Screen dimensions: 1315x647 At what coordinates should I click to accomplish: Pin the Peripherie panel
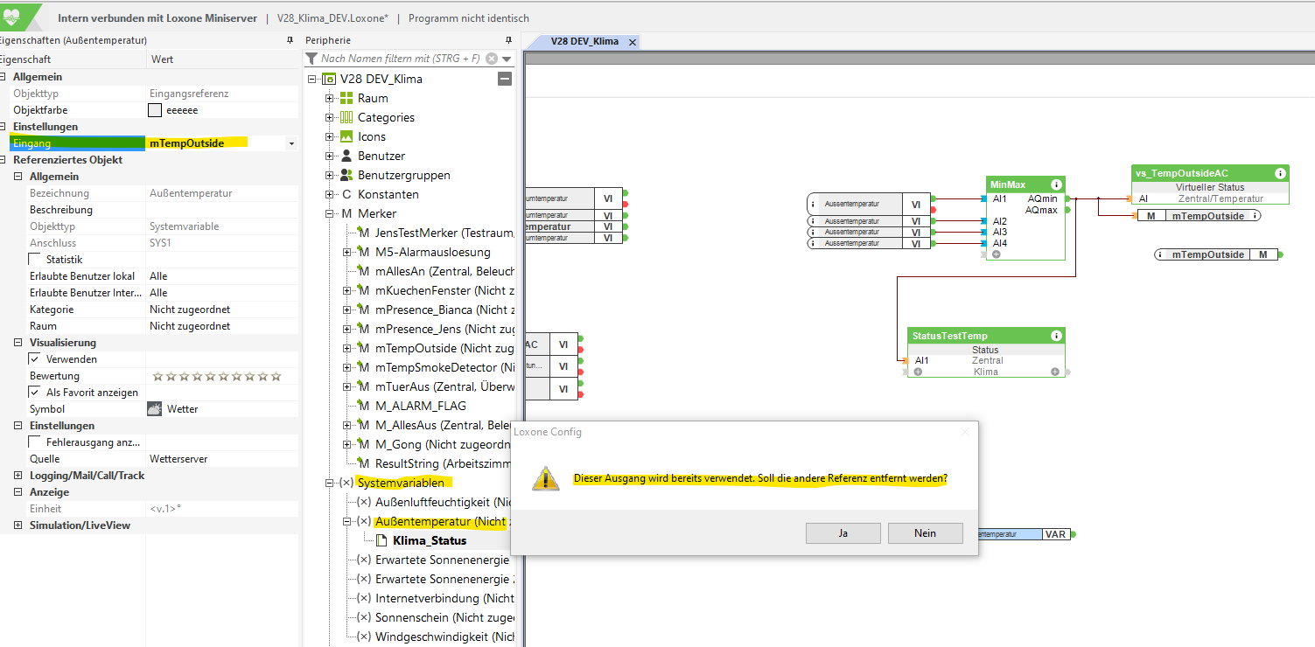508,40
